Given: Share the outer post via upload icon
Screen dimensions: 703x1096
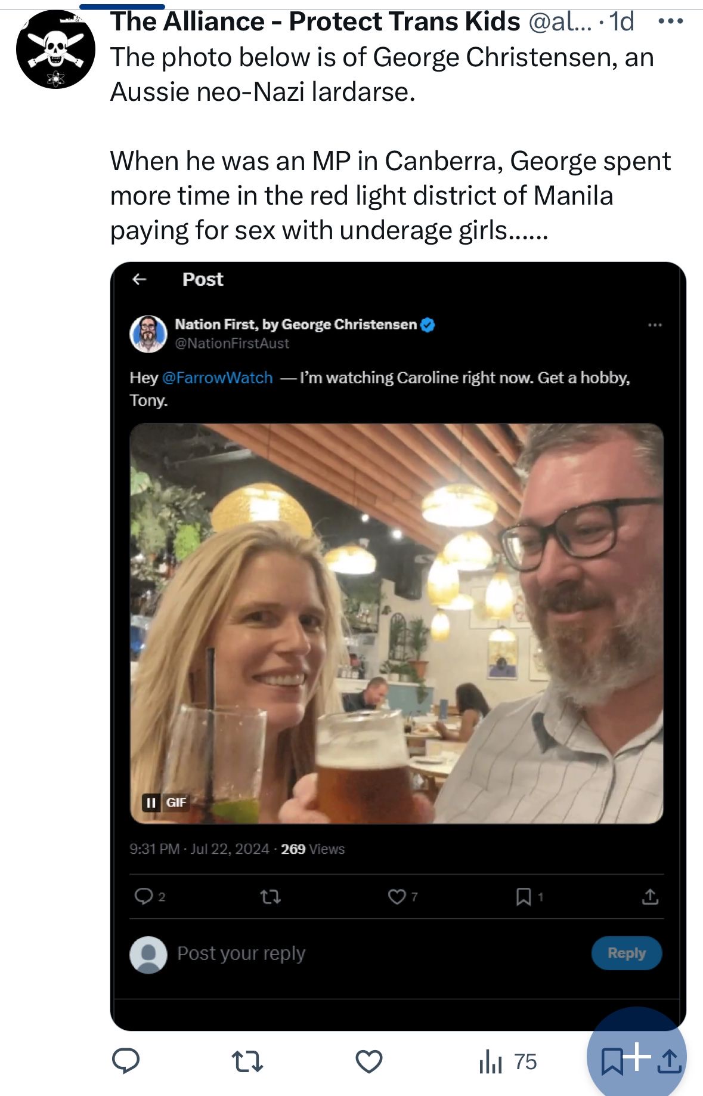Looking at the screenshot, I should (x=670, y=1061).
